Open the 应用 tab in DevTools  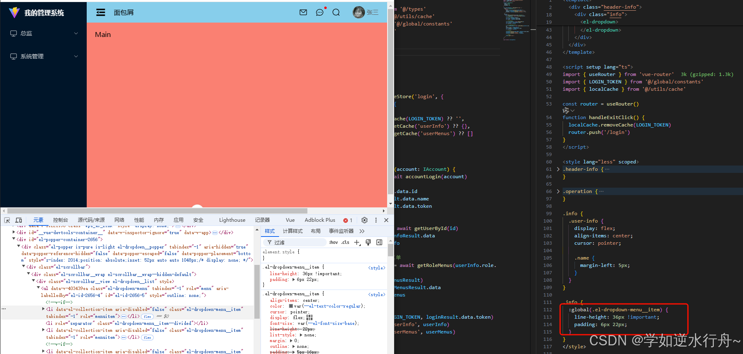click(178, 220)
